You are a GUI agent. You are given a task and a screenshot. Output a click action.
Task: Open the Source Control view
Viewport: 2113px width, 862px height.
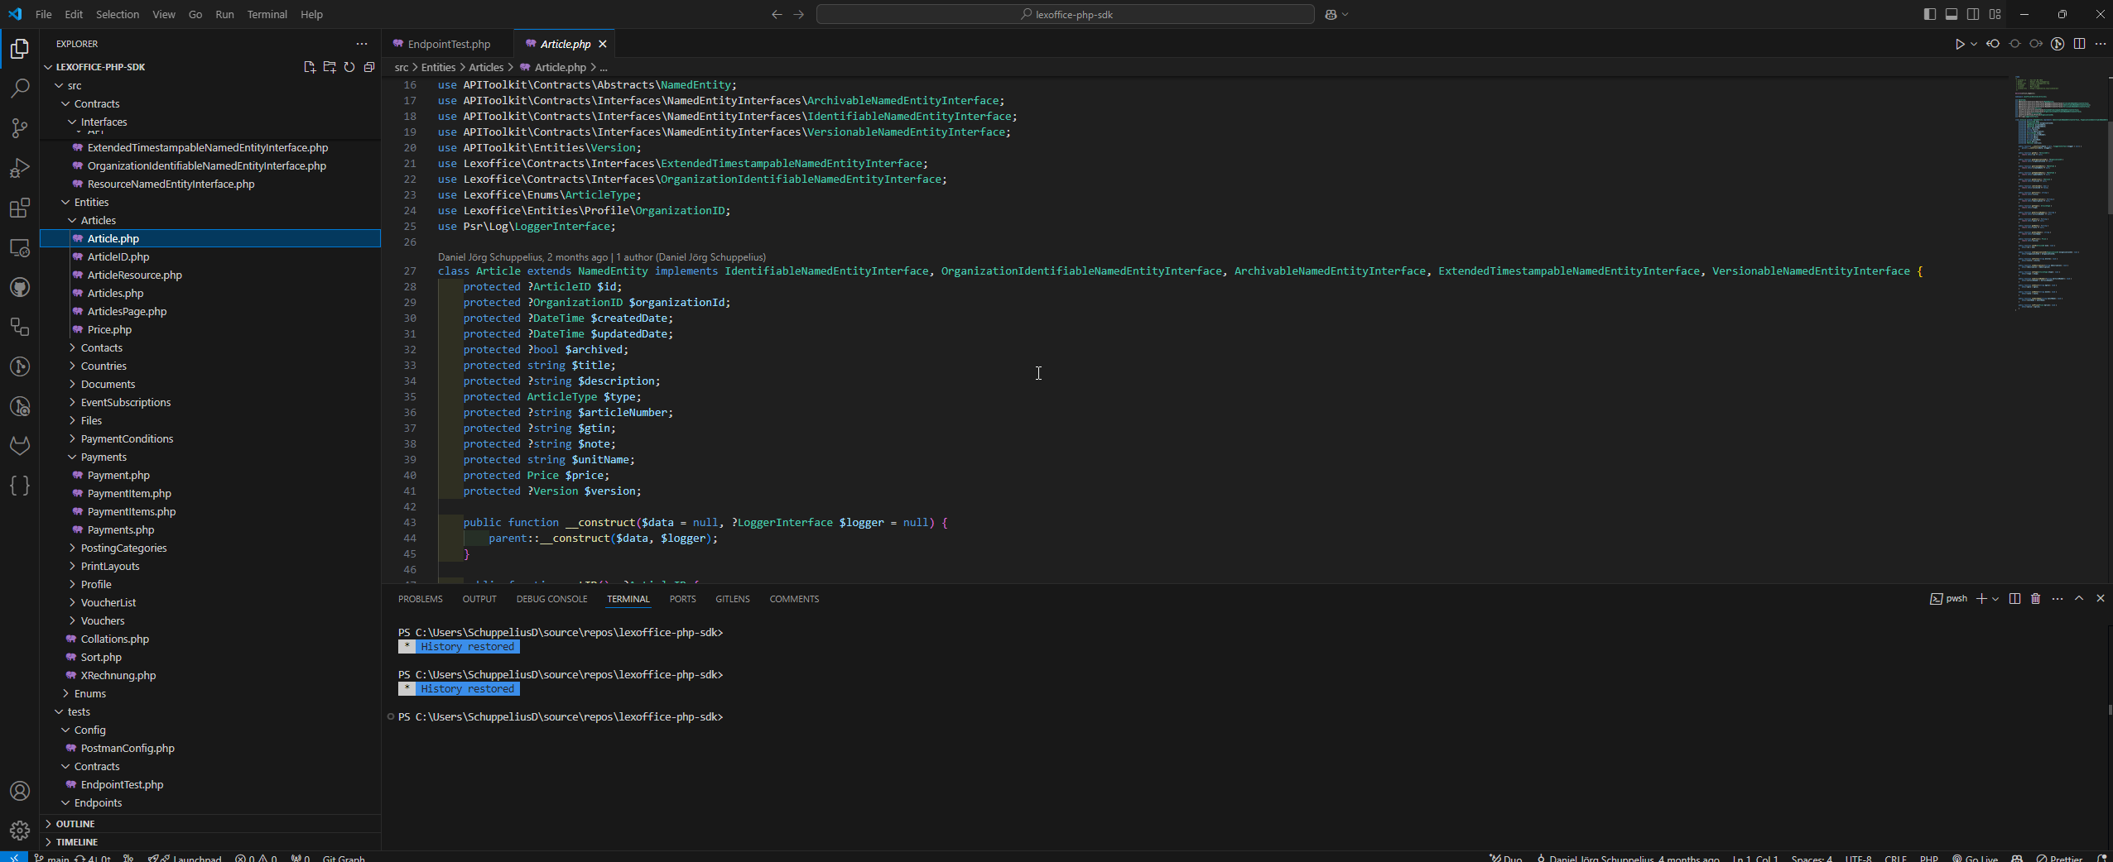tap(20, 128)
